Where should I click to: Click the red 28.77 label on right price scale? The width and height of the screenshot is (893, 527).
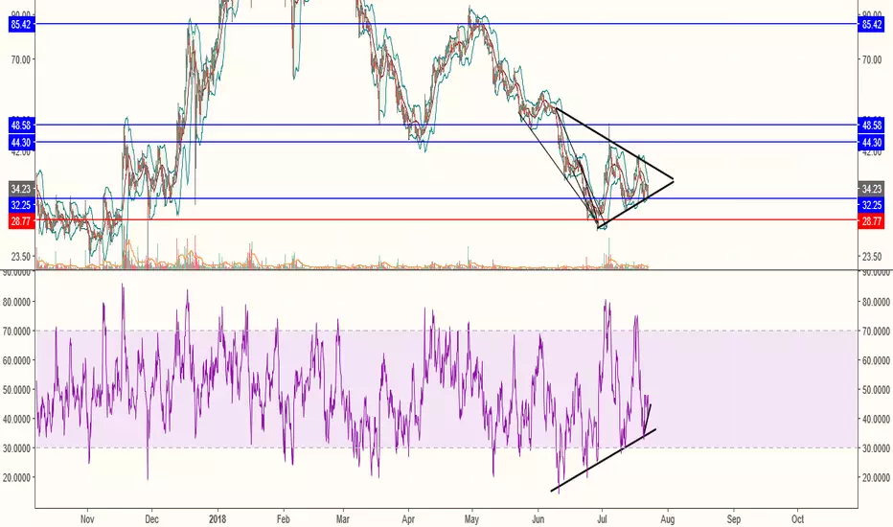[x=871, y=221]
